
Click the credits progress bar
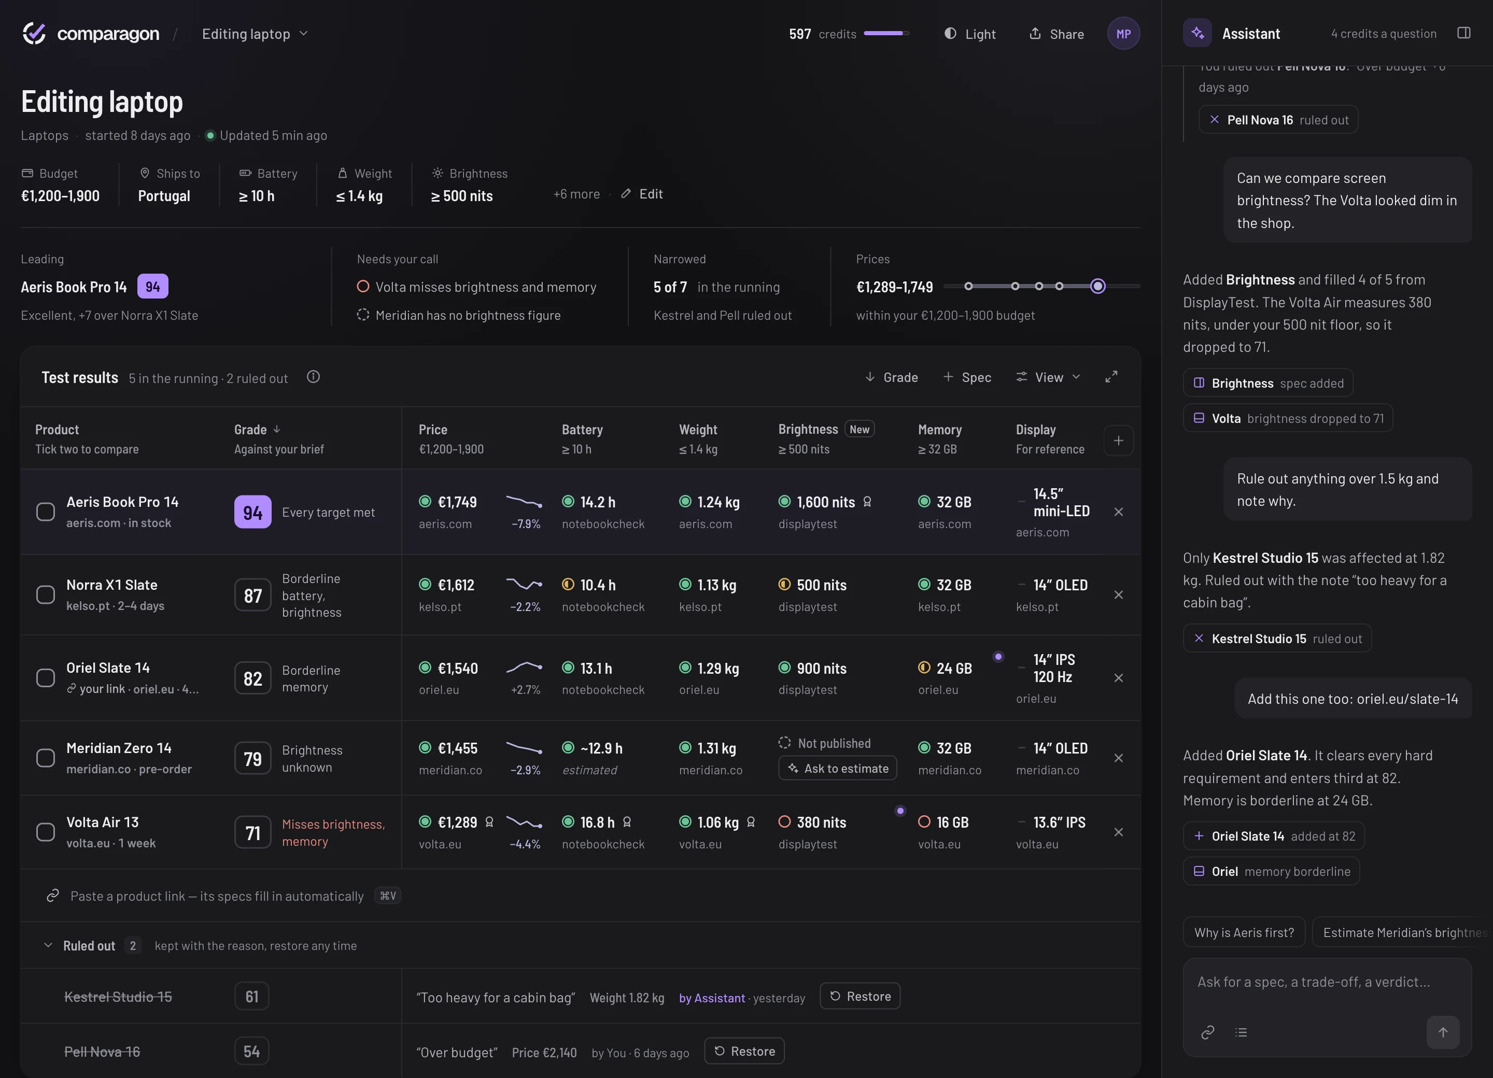point(886,33)
